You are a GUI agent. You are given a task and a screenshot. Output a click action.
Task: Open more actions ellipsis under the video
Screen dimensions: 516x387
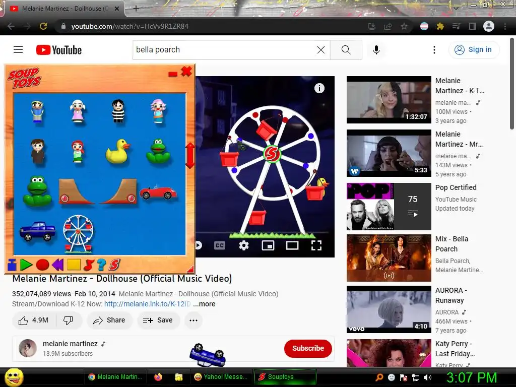tap(193, 320)
